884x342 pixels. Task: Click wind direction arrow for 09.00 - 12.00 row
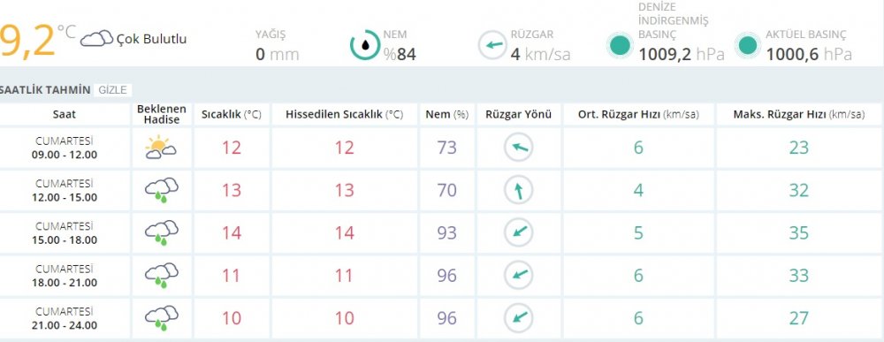518,148
